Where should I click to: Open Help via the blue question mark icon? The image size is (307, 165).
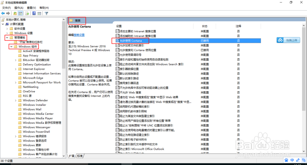coord(34,13)
